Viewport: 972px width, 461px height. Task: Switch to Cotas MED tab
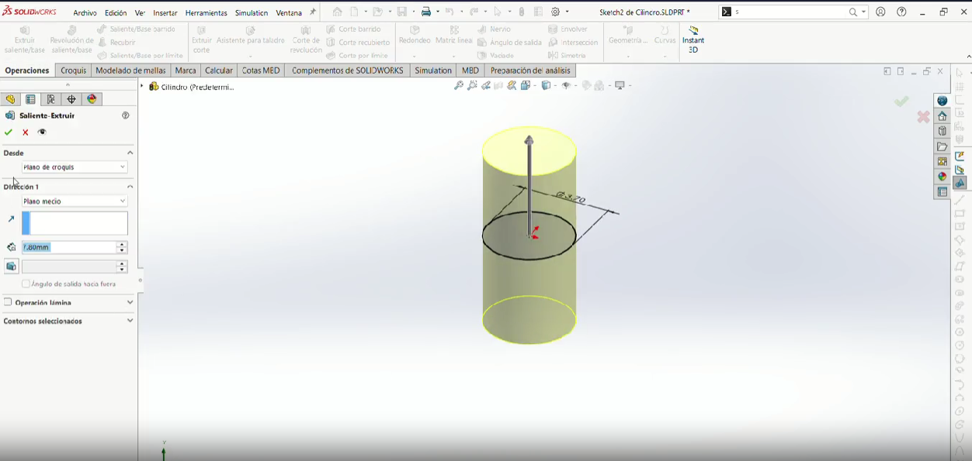[x=261, y=71]
